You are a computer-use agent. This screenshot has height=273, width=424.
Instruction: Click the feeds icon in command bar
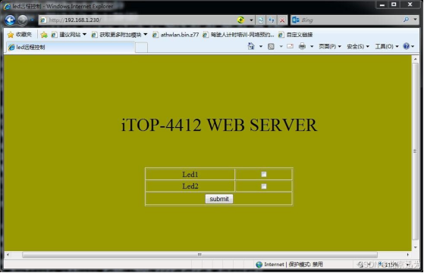271,47
